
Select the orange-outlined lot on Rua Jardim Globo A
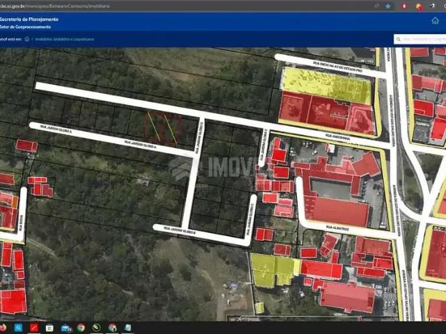tap(162, 127)
